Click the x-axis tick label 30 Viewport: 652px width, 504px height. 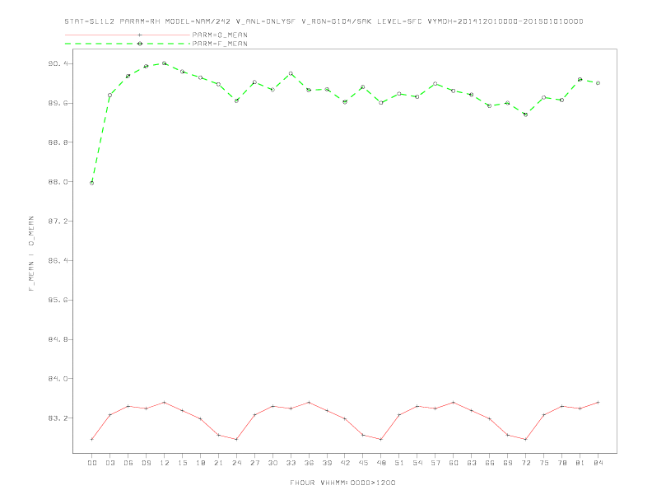272,463
